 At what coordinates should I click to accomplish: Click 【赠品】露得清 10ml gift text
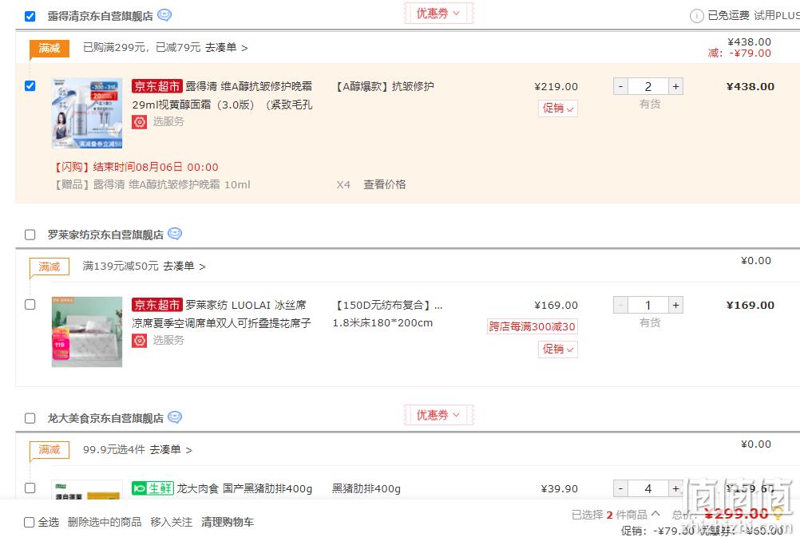(152, 184)
